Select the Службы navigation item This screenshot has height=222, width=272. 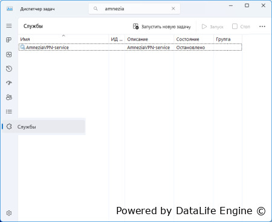pyautogui.click(x=44, y=127)
